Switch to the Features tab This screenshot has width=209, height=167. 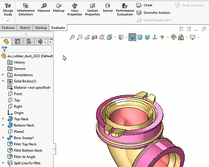(8, 28)
